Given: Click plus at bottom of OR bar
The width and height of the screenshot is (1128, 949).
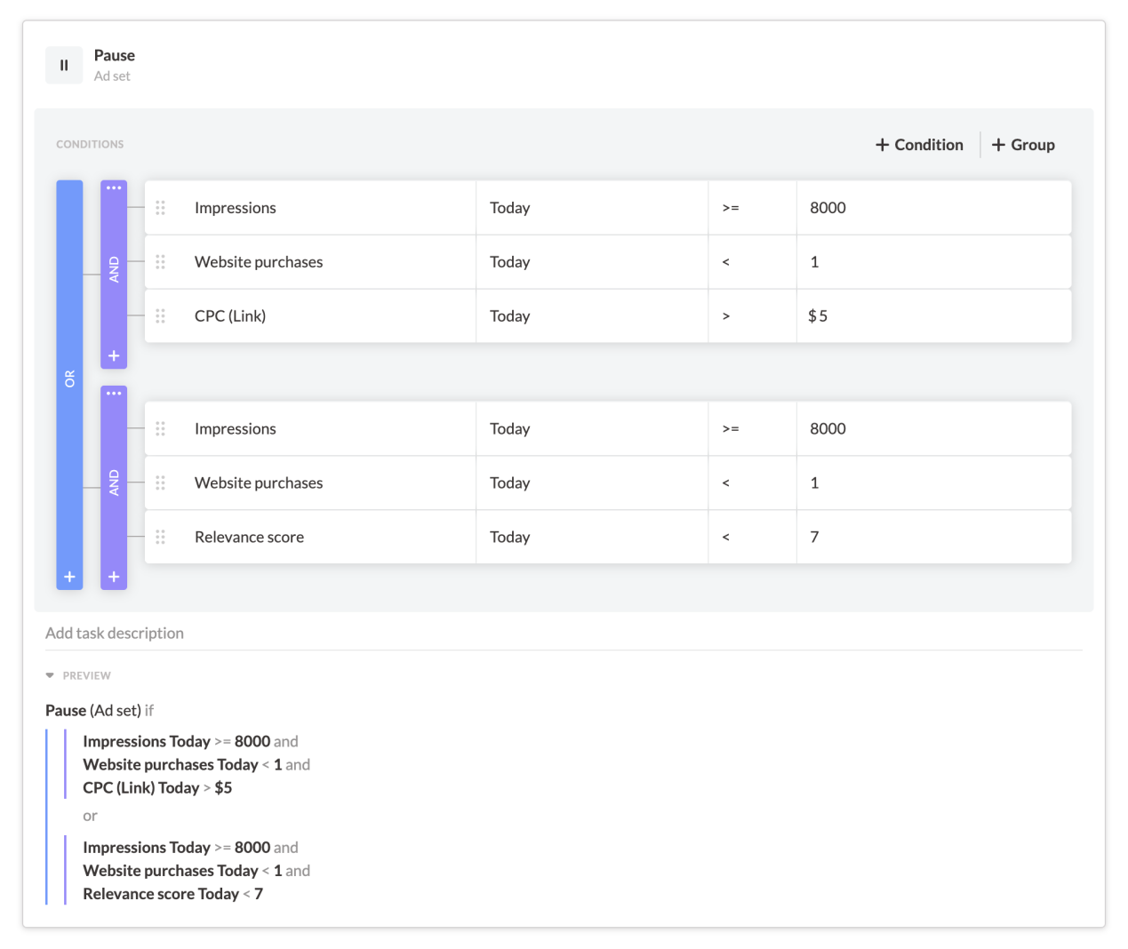Looking at the screenshot, I should point(69,577).
